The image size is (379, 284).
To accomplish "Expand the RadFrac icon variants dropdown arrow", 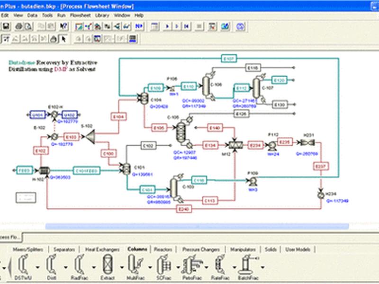I will [x=94, y=267].
